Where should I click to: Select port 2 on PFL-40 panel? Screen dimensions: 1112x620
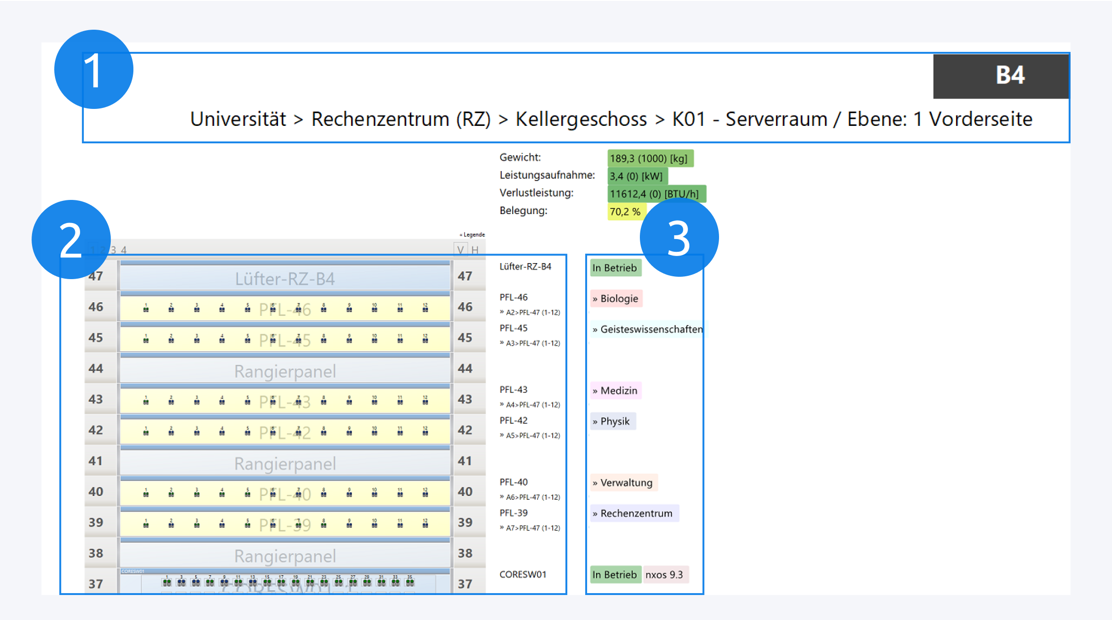171,494
